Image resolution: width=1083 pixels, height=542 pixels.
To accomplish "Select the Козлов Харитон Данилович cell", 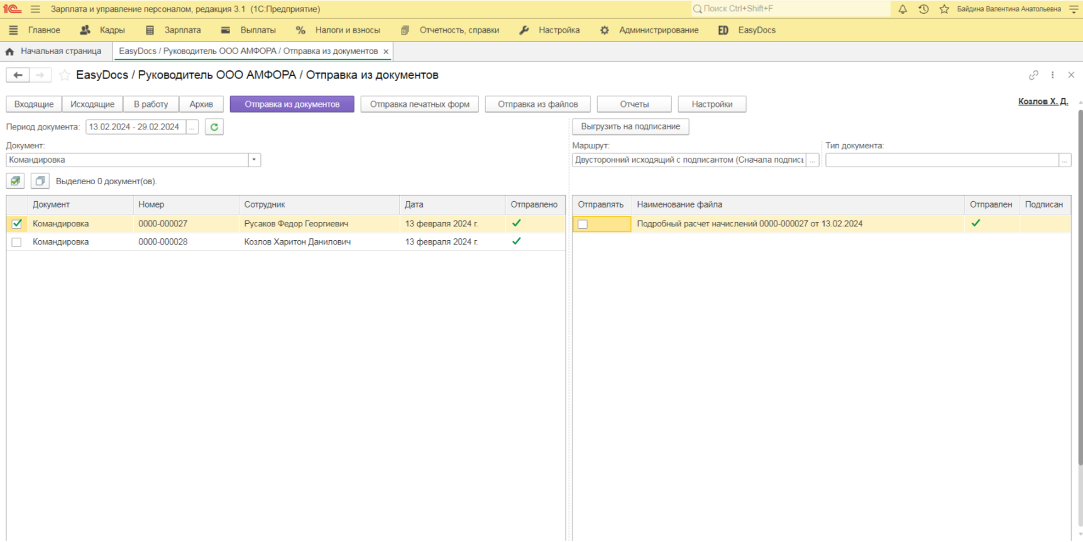I will [x=319, y=242].
